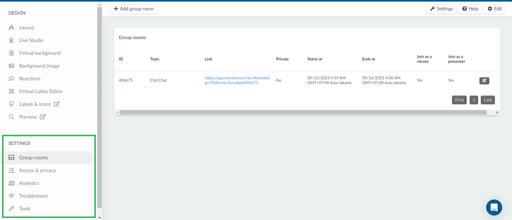Image resolution: width=512 pixels, height=220 pixels.
Task: Click the wrench icon on Settings button
Action: click(x=433, y=9)
